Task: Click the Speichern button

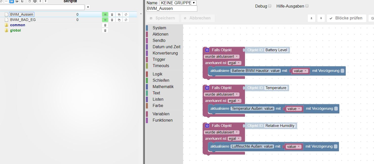Action: point(163,18)
